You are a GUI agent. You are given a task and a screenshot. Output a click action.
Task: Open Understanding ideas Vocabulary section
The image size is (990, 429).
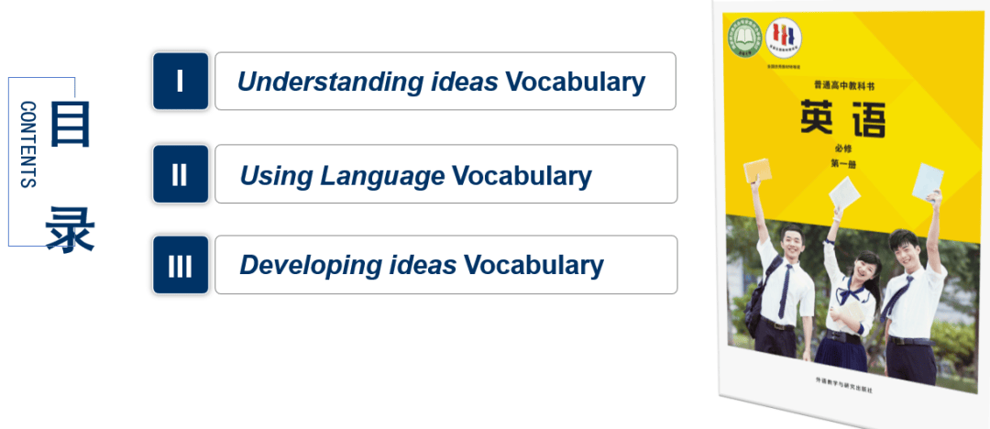[445, 81]
